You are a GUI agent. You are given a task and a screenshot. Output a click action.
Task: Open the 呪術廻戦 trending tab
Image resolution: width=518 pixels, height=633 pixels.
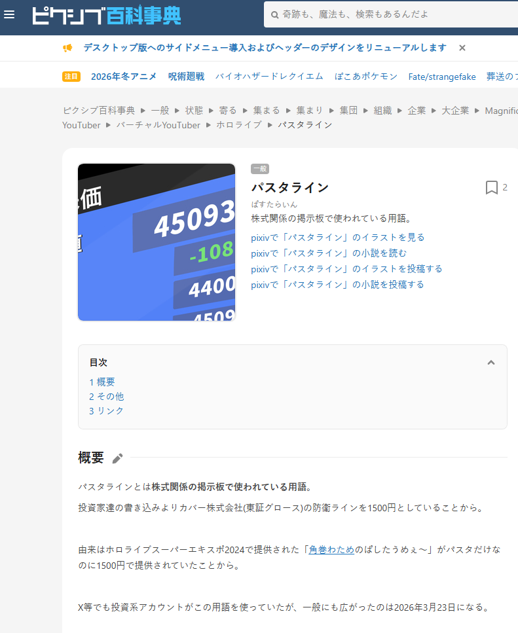click(186, 76)
